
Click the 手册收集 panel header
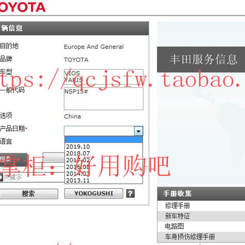click(201, 194)
